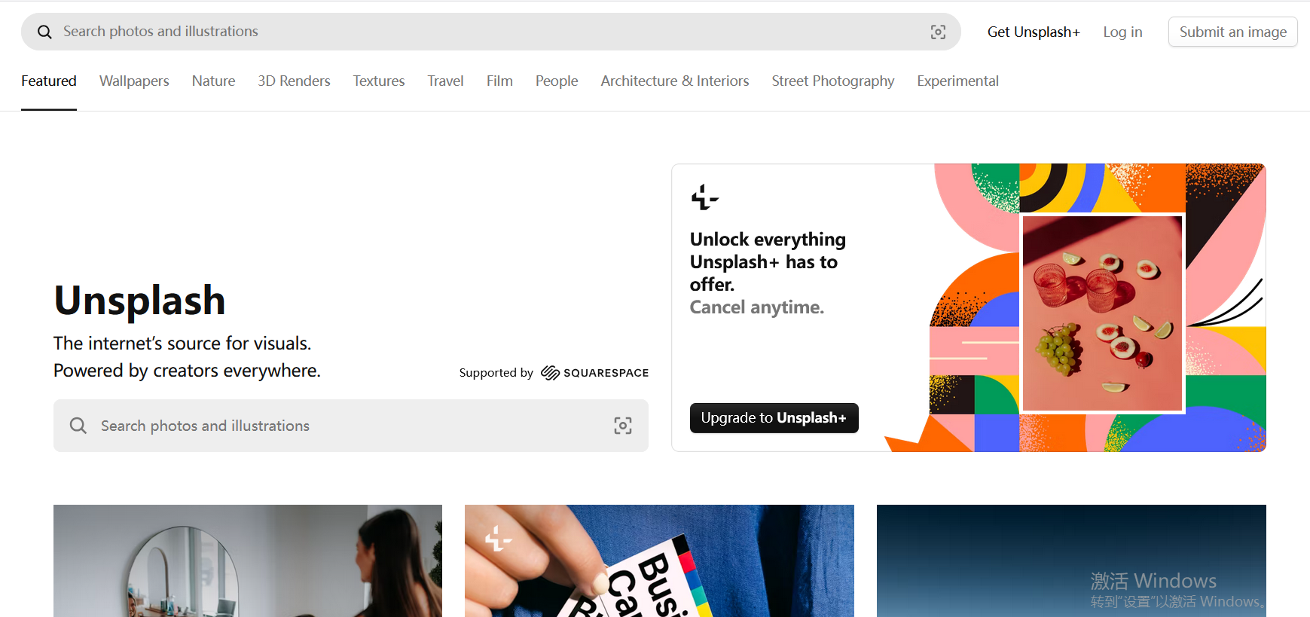Open Architecture & Interiors category

click(675, 81)
